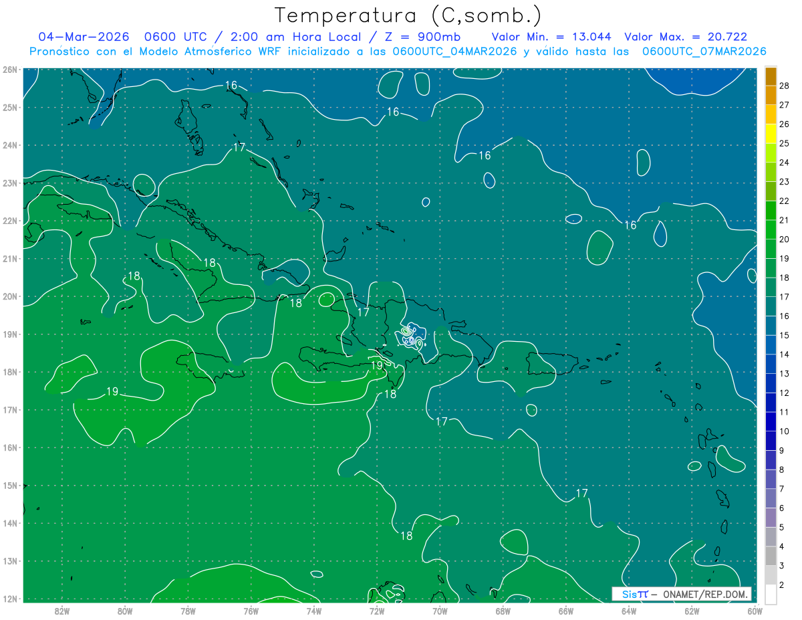Click the 21N latitude axis label
This screenshot has height=620, width=802.
pyautogui.click(x=10, y=258)
